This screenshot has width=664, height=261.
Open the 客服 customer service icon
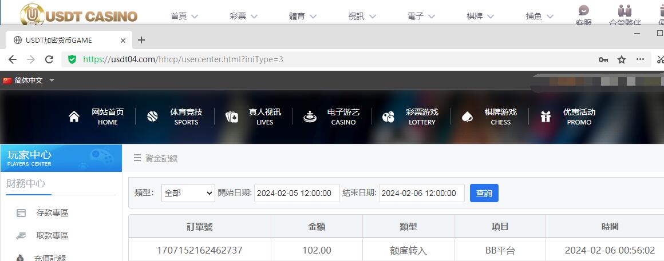583,15
